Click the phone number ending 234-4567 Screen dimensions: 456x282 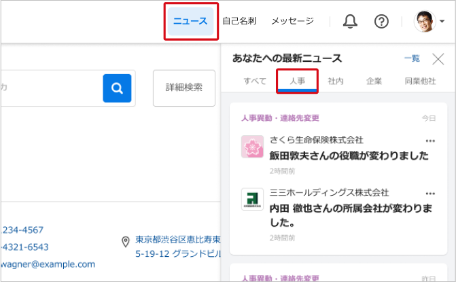(x=22, y=230)
